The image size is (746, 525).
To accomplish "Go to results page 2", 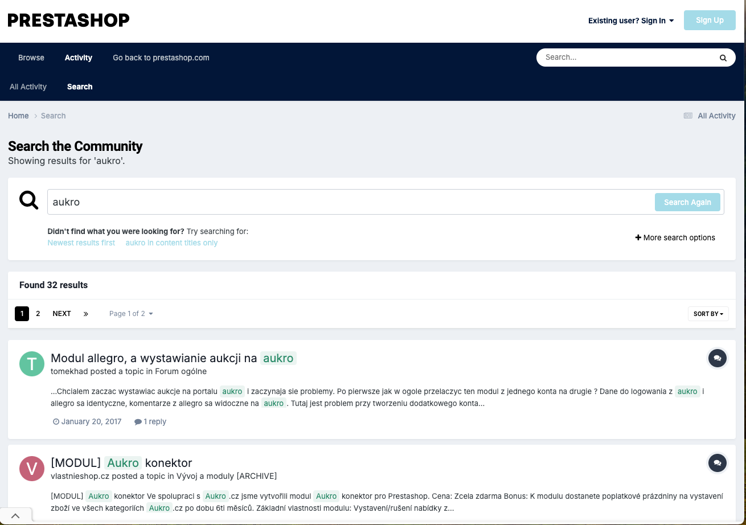I will coord(38,314).
